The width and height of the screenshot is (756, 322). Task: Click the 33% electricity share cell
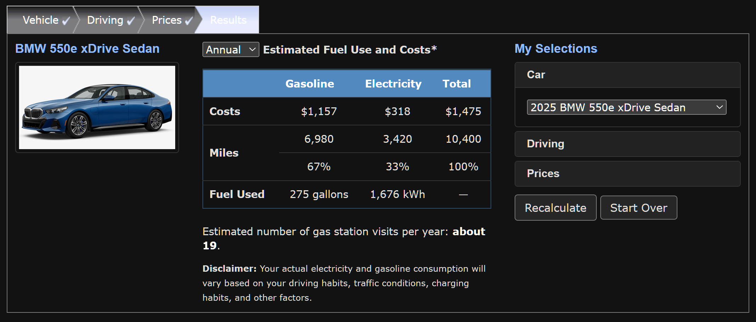coord(397,166)
